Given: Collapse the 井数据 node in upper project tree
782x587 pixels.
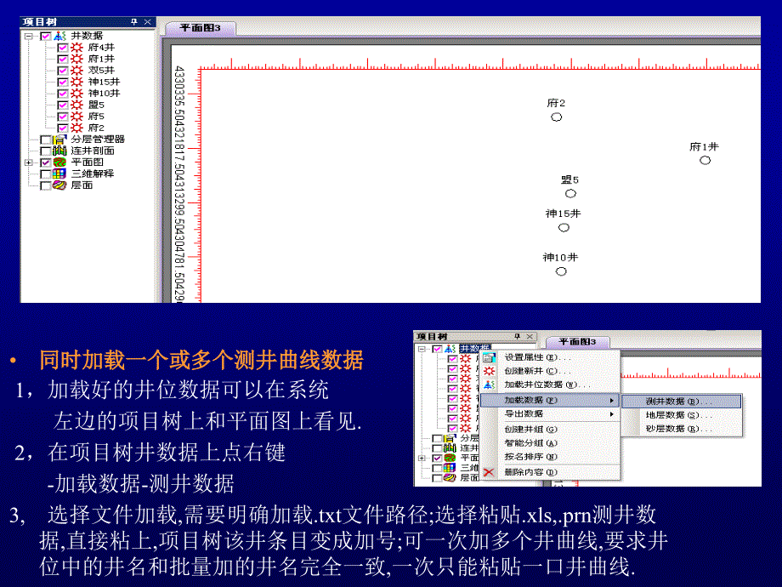Looking at the screenshot, I should click(x=28, y=36).
